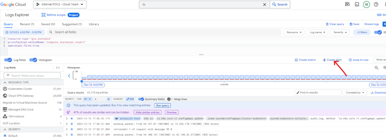Open the Severity dropdown filter
386x137 pixels.
click(340, 32)
